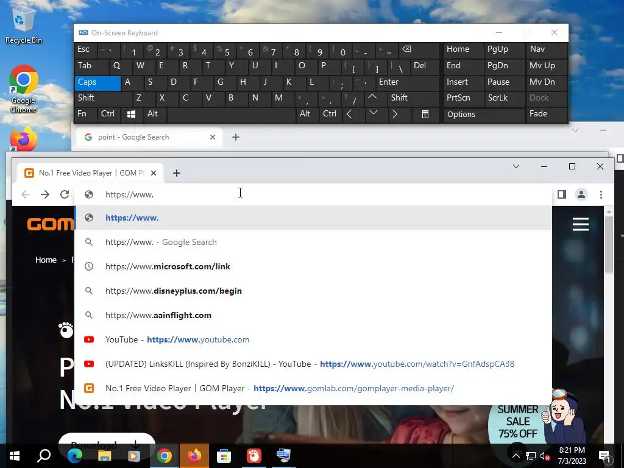Open the YouTube homepage suggestion

click(313, 339)
